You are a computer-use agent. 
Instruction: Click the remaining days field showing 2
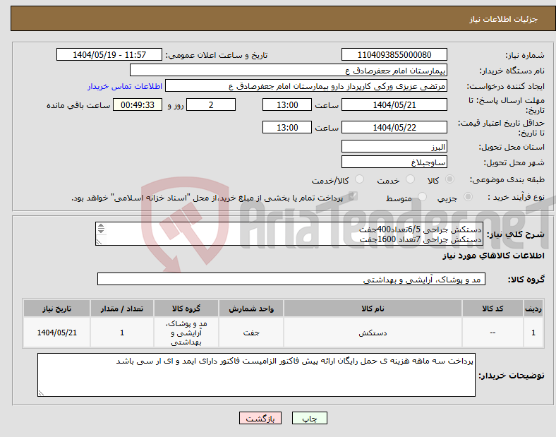point(211,105)
